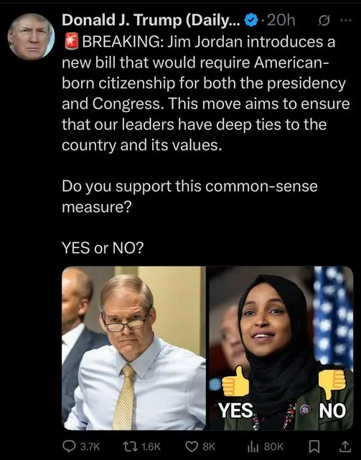
Task: Open left photo of man in yellow tie
Action: pyautogui.click(x=133, y=348)
